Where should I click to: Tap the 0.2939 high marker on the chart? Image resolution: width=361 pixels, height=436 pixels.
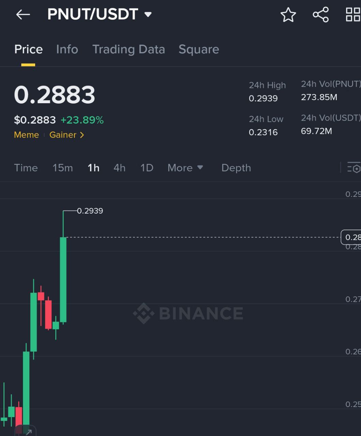[x=90, y=211]
